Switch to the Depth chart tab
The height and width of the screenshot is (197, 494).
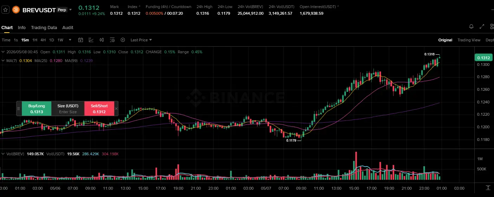click(x=490, y=40)
